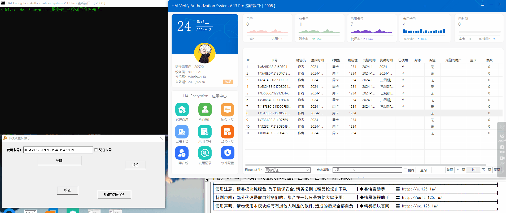This screenshot has width=506, height=213.
Task: Click the orange 所有卡号 icon
Action: click(x=227, y=110)
